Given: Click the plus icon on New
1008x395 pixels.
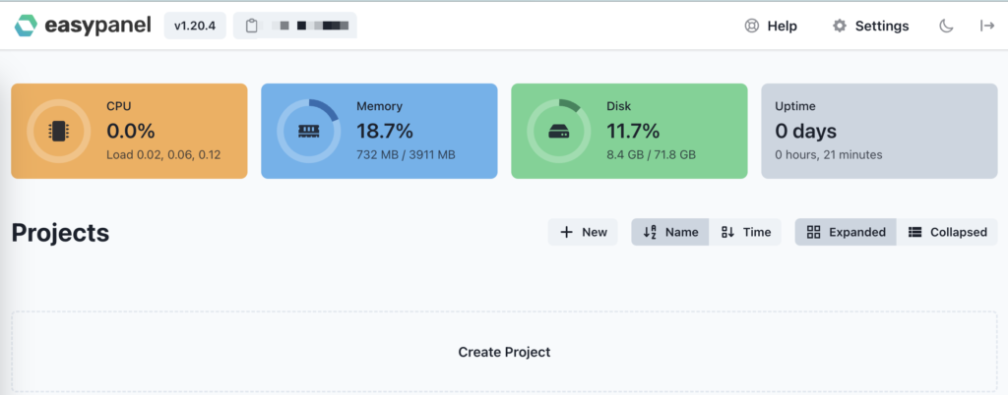Looking at the screenshot, I should point(566,232).
